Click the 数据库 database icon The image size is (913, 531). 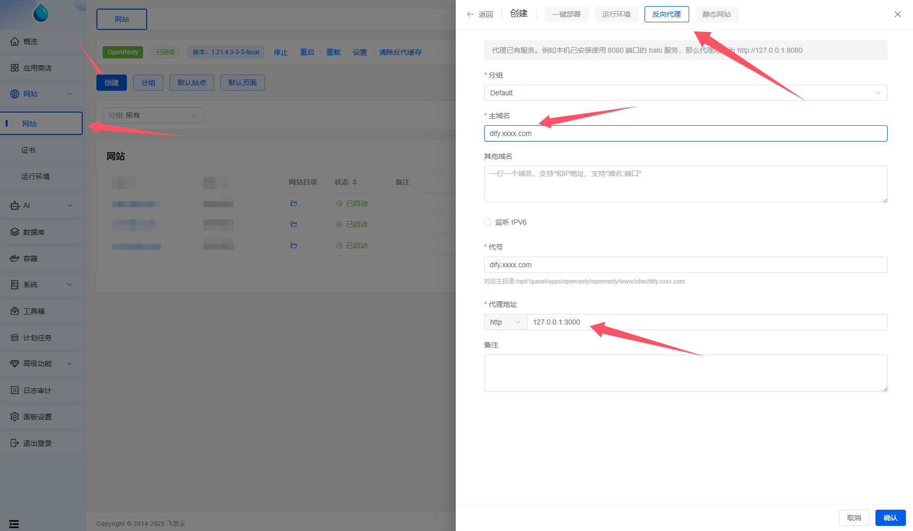(15, 232)
